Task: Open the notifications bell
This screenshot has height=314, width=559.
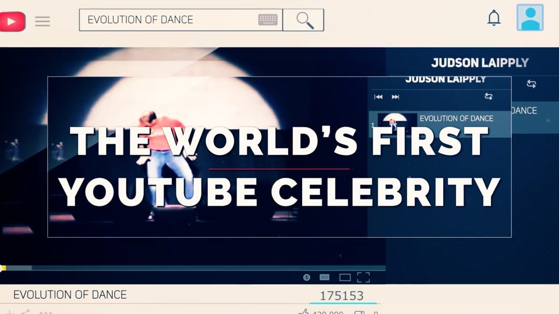Action: tap(494, 18)
